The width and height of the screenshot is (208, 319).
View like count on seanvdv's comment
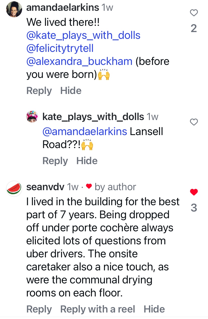click(194, 208)
